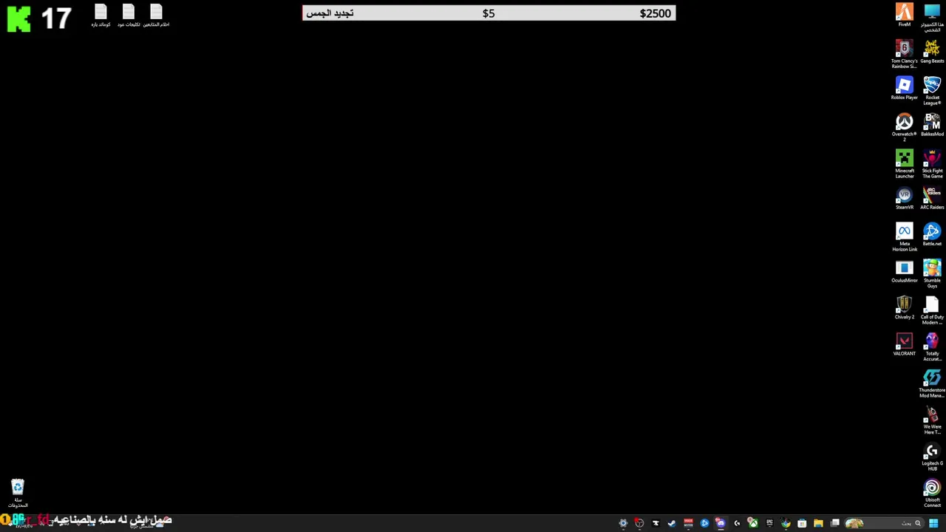This screenshot has width=946, height=532.
Task: Select Stick Fight The Game shortcut
Action: (932, 164)
